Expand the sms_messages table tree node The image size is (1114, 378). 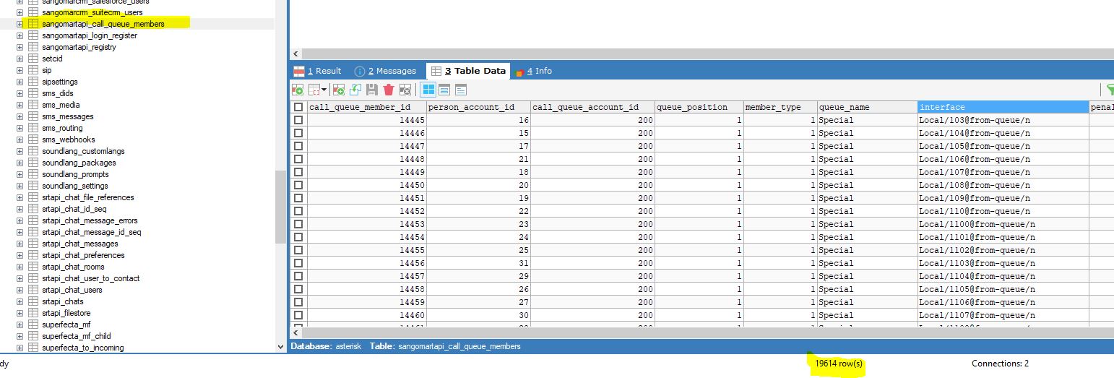pos(20,116)
